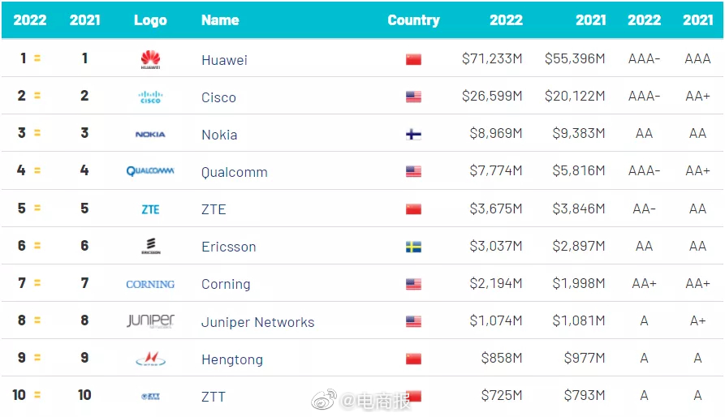
Task: Select the Corning brand name
Action: [x=226, y=284]
